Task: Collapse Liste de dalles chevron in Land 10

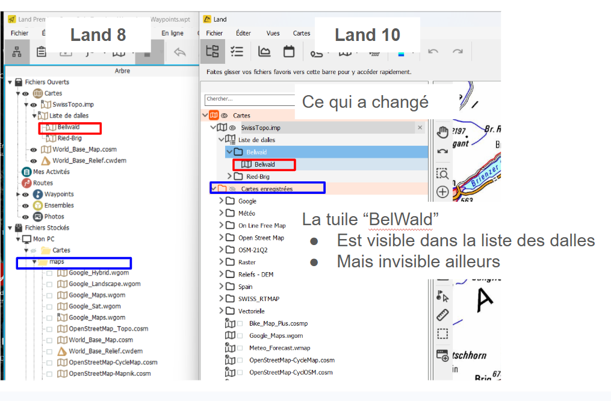Action: click(x=222, y=139)
